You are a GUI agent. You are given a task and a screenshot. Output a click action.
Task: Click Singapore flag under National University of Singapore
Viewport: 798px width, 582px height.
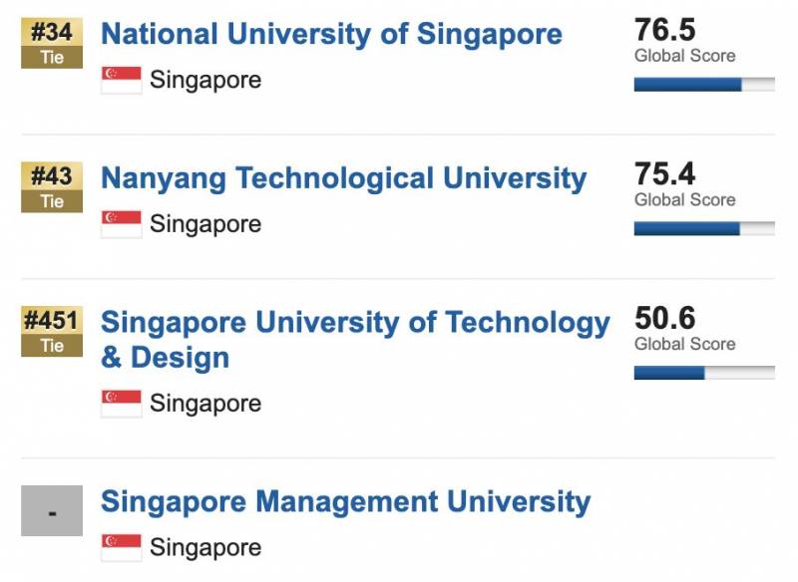pos(122,80)
